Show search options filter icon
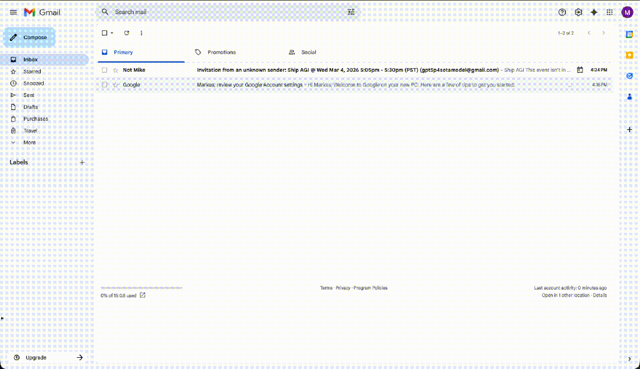This screenshot has height=369, width=640. click(x=351, y=12)
